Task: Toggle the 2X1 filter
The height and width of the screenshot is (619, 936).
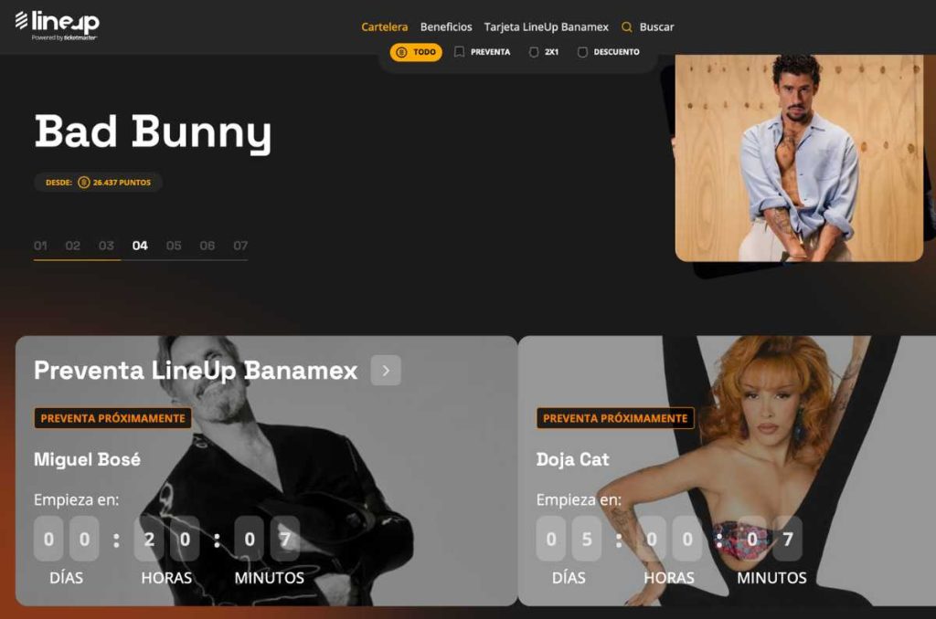Action: [x=543, y=53]
